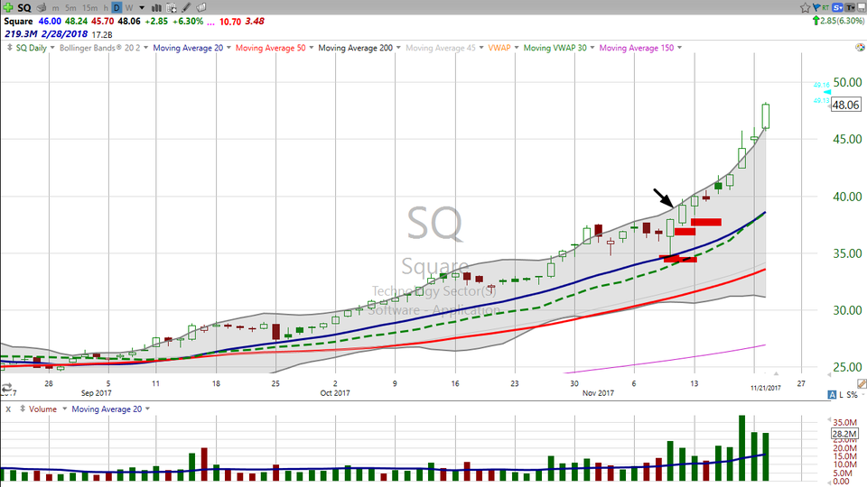This screenshot has height=487, width=867.
Task: Click the 11/21/2017 date marker
Action: coord(765,388)
